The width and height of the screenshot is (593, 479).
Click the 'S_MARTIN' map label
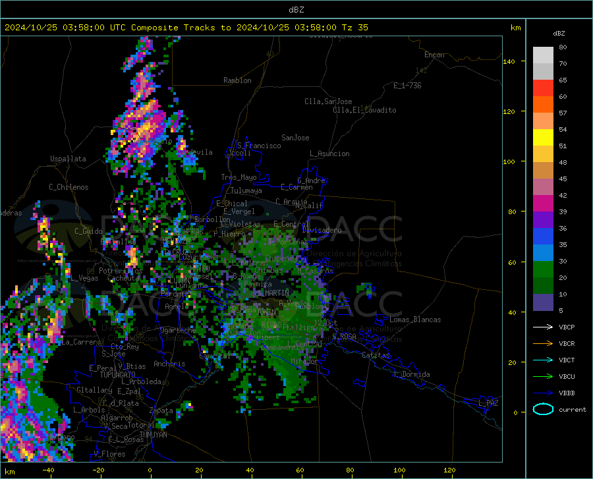click(273, 293)
